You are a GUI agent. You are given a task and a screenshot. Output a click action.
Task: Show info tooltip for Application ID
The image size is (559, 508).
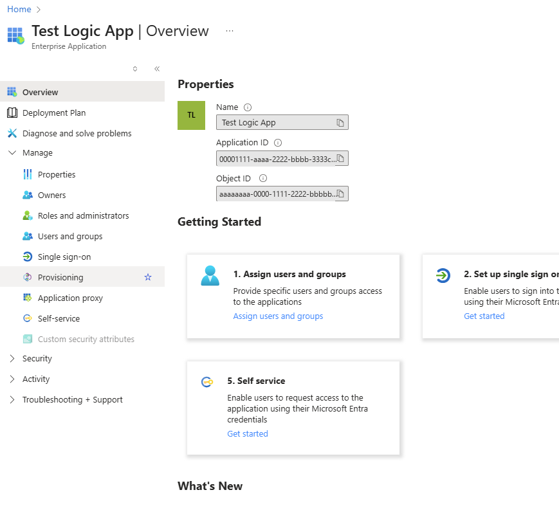(278, 143)
